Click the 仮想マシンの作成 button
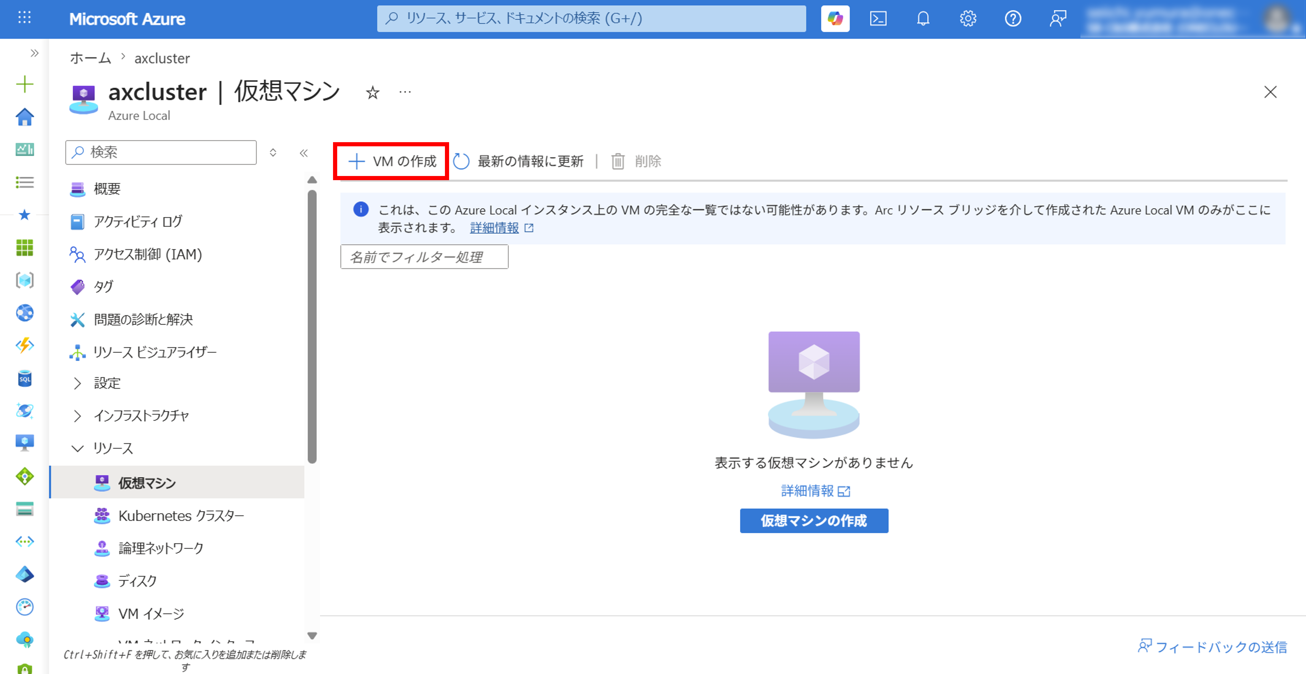 (x=814, y=521)
